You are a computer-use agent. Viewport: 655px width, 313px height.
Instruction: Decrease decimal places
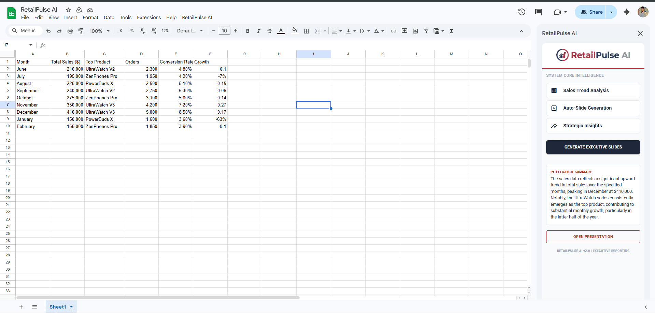point(143,31)
